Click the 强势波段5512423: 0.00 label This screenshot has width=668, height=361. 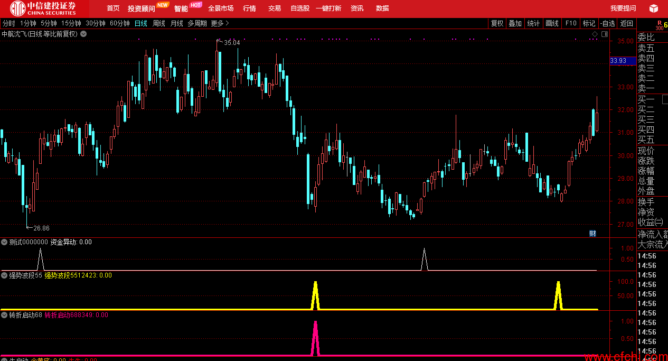click(78, 275)
